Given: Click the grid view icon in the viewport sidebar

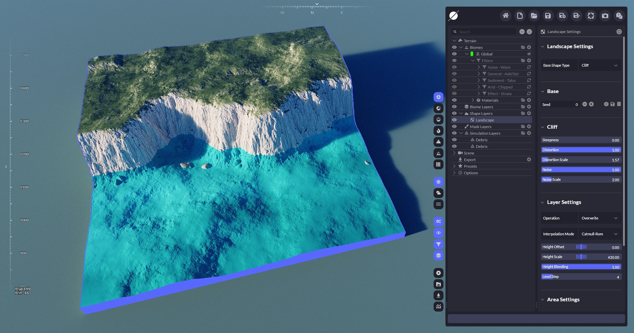Looking at the screenshot, I should click(438, 164).
